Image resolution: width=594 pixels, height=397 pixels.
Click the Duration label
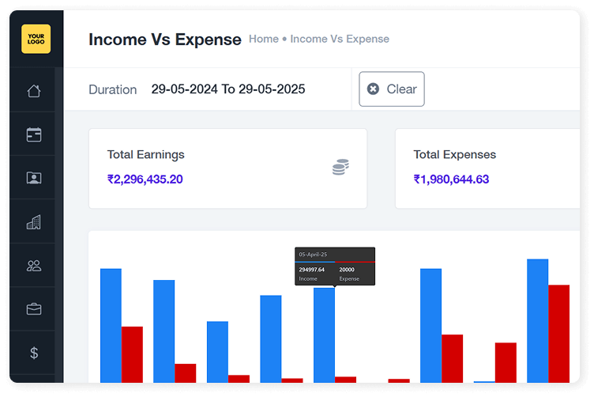tap(112, 90)
